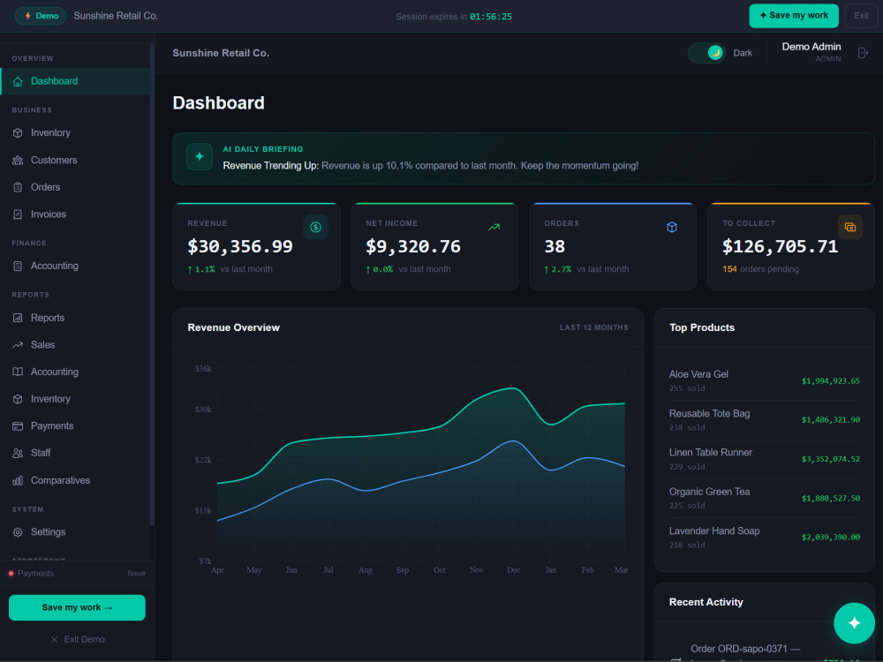Click the Net Income $9,320.76 value
Screen dimensions: 883x662
[412, 246]
